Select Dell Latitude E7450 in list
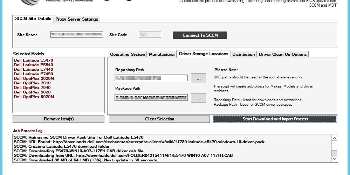 click(34, 74)
